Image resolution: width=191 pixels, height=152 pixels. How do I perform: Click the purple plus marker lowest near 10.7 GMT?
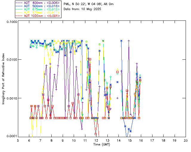pyautogui.click(x=82, y=129)
